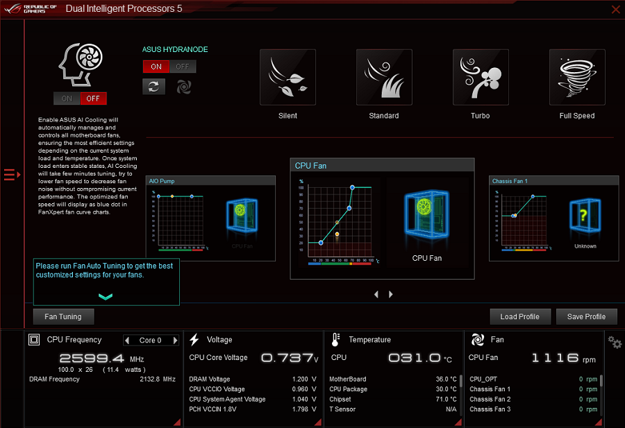Turn AI Cooling OFF

93,99
